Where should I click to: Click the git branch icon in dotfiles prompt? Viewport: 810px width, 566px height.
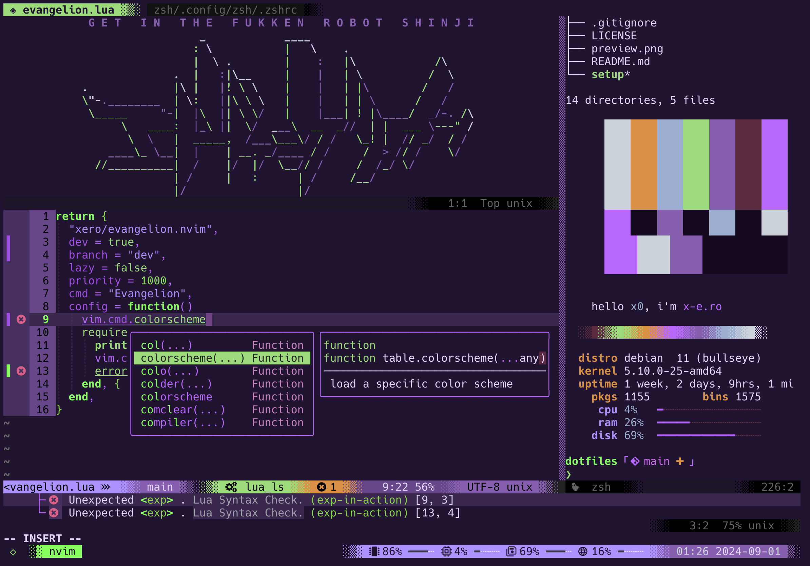[635, 461]
